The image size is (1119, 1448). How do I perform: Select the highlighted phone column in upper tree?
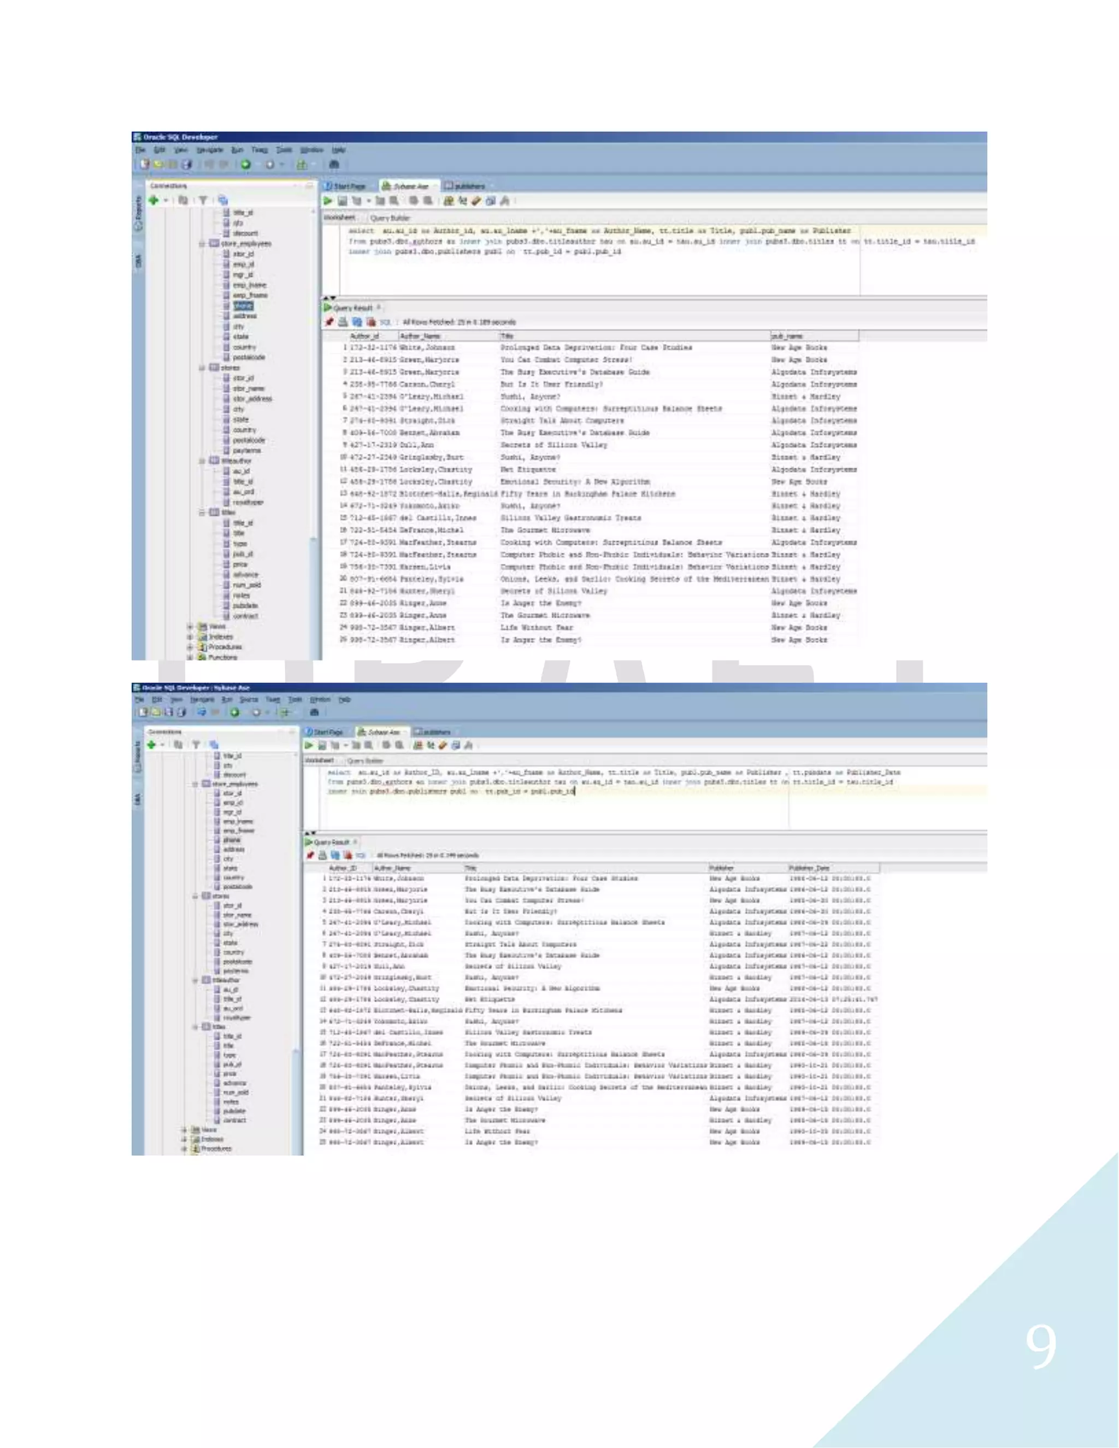tap(243, 305)
